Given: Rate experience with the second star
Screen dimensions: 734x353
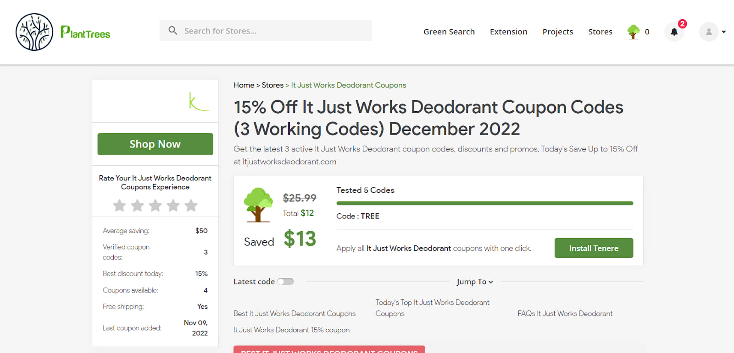Looking at the screenshot, I should point(137,206).
